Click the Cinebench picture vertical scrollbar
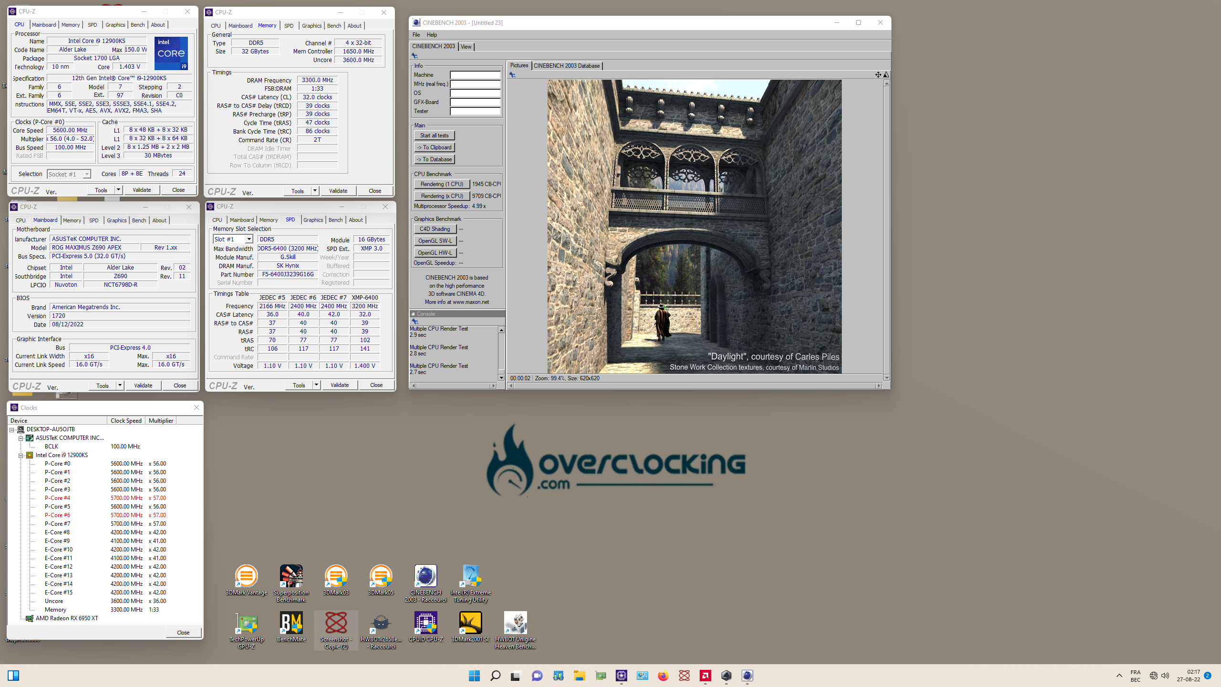This screenshot has height=687, width=1221. point(887,230)
